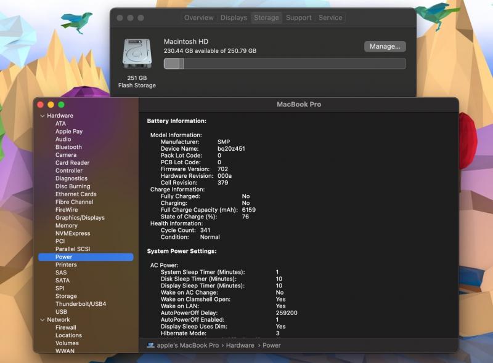Click the Battery Information heading
Image resolution: width=493 pixels, height=363 pixels.
(x=177, y=121)
